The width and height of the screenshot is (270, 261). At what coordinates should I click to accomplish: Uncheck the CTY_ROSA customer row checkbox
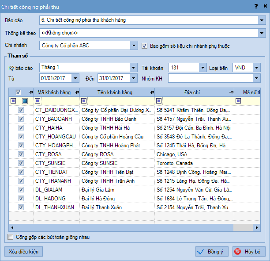21,154
